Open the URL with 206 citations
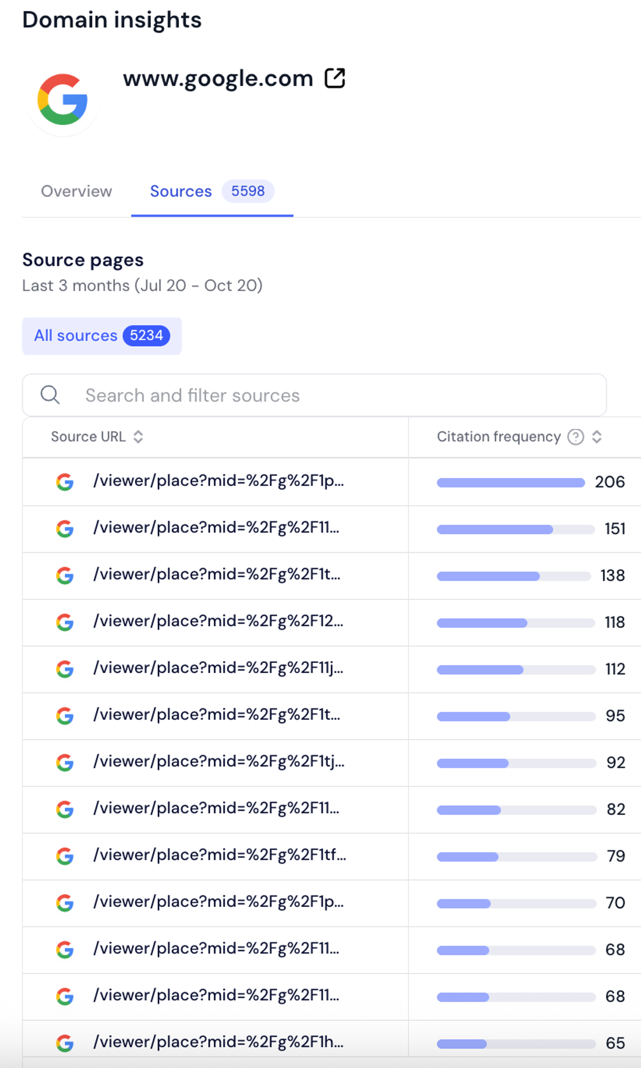The width and height of the screenshot is (641, 1068). click(219, 481)
